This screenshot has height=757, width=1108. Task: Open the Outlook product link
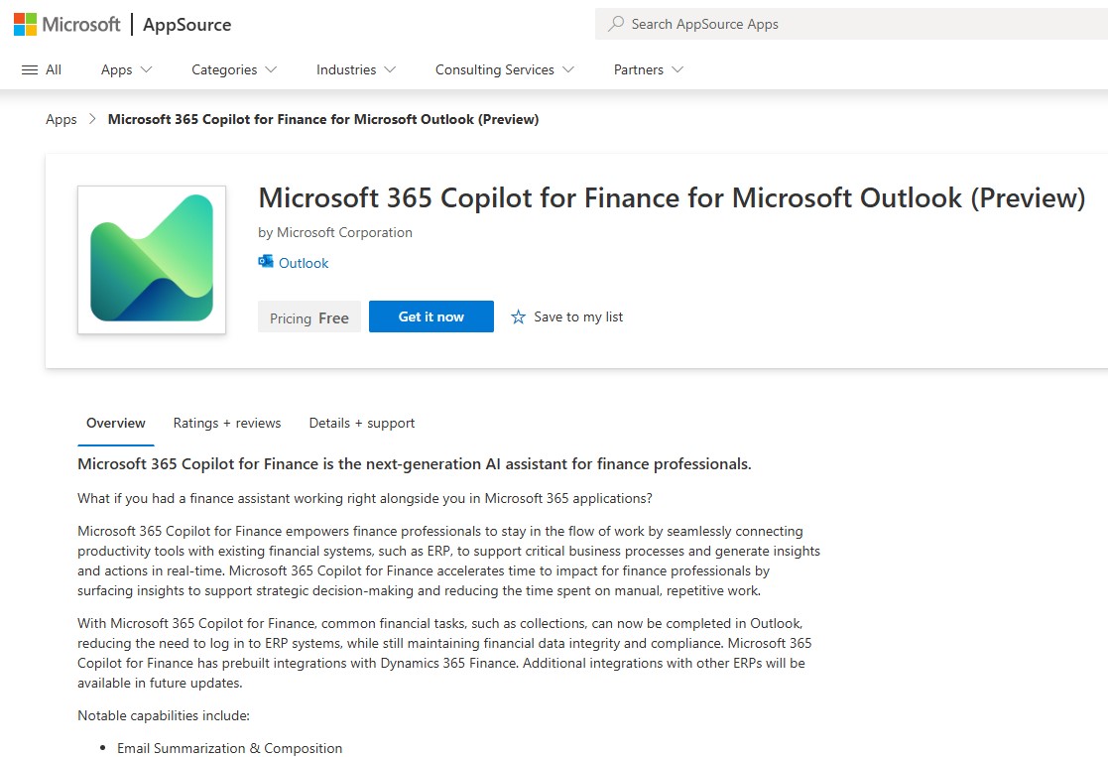(304, 263)
